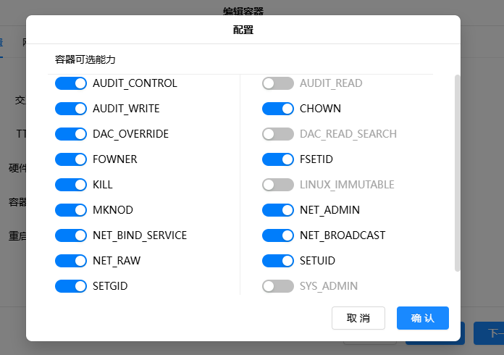Disable the FOWNER capability switch
Screen dimensions: 504x355
[71, 159]
